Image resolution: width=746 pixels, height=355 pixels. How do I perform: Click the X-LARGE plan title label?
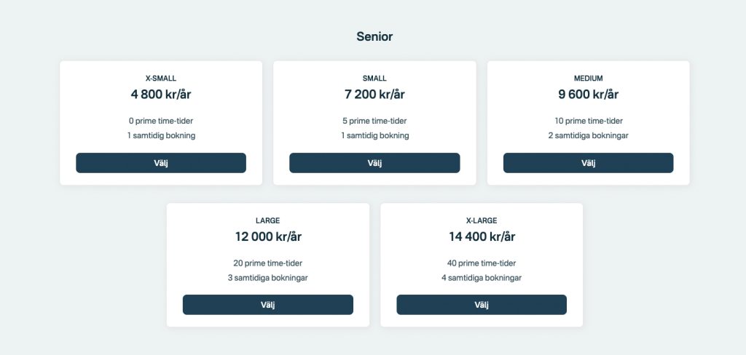click(482, 220)
